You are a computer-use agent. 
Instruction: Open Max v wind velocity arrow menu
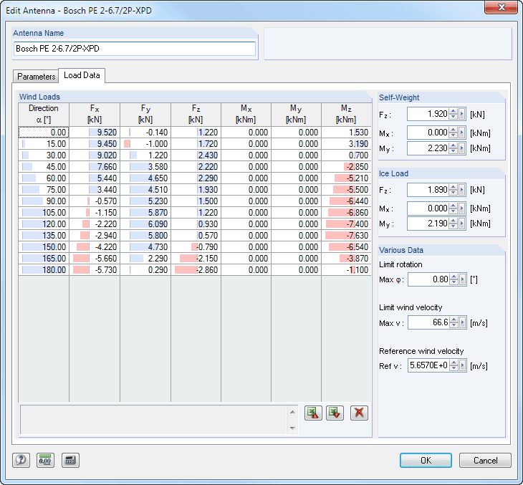coord(463,322)
